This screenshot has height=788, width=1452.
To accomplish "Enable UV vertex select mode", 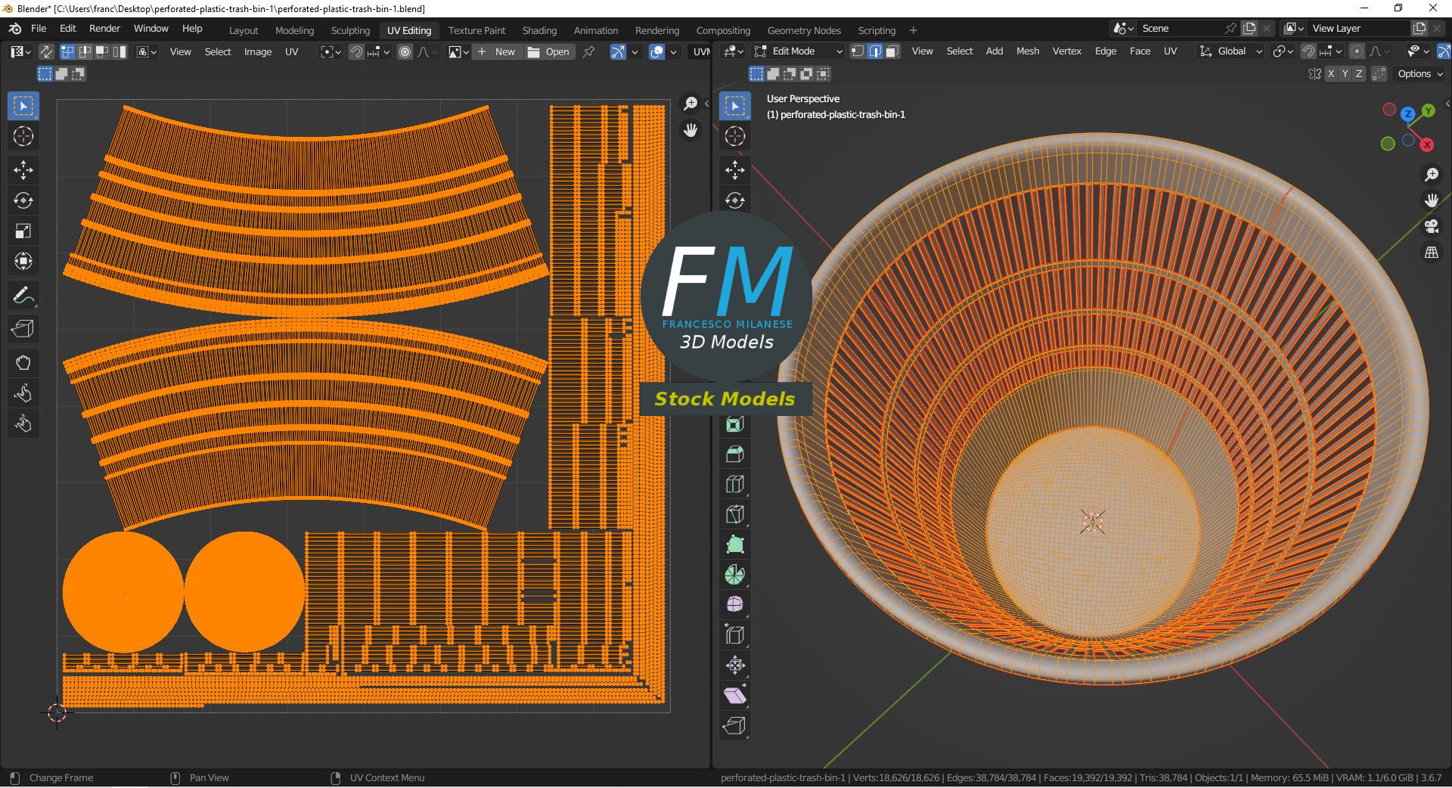I will click(x=67, y=51).
